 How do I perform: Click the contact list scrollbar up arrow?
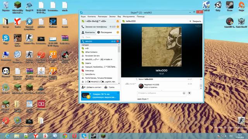point(119,45)
